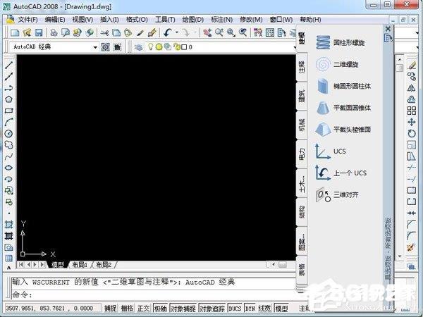Viewport: 423px width, 317px height.
Task: Open the Layer Properties Manager icon
Action: pos(139,47)
